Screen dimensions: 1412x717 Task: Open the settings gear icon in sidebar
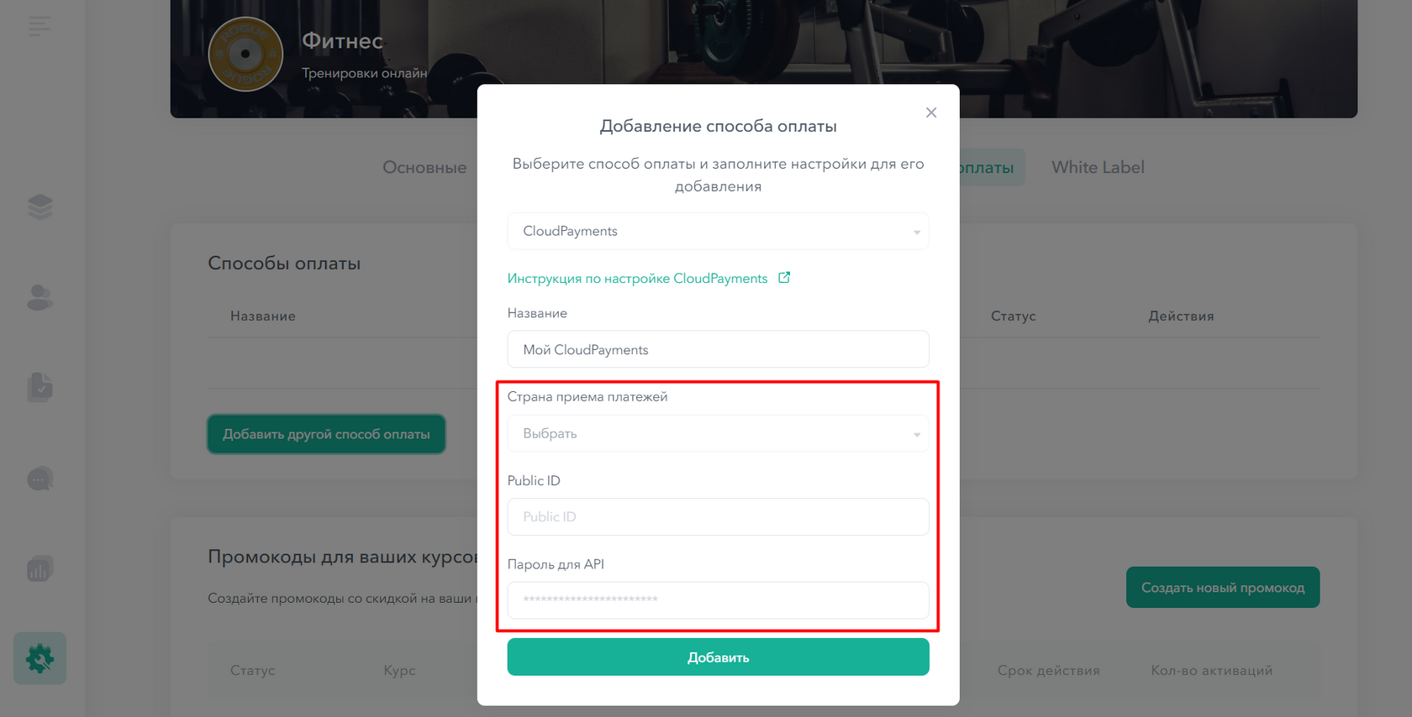click(x=40, y=658)
